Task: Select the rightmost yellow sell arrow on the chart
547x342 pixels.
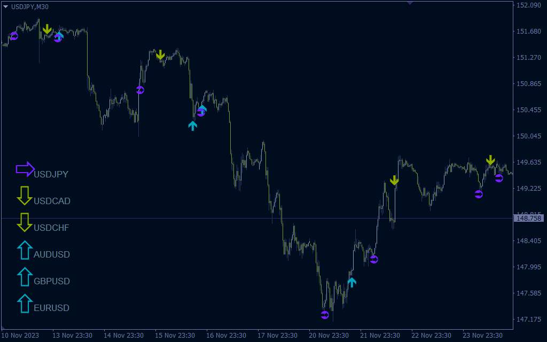Action: 490,160
